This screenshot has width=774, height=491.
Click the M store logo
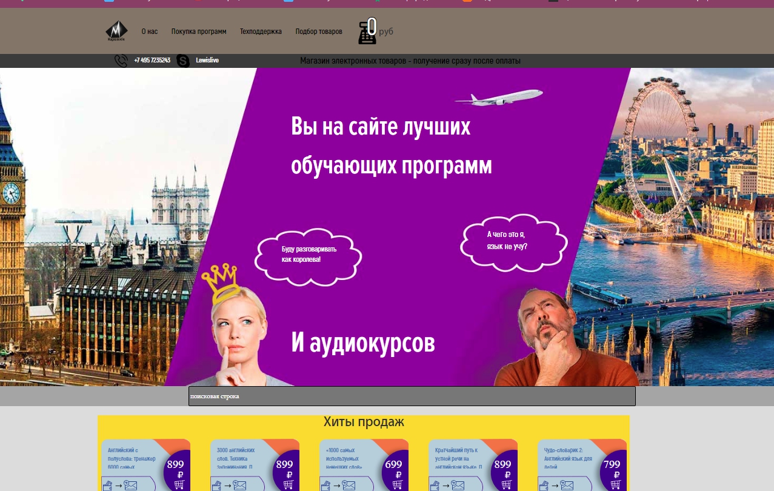pos(116,31)
